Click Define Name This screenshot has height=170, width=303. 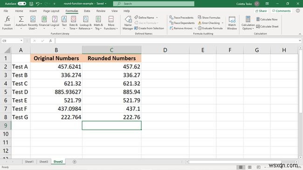point(145,18)
